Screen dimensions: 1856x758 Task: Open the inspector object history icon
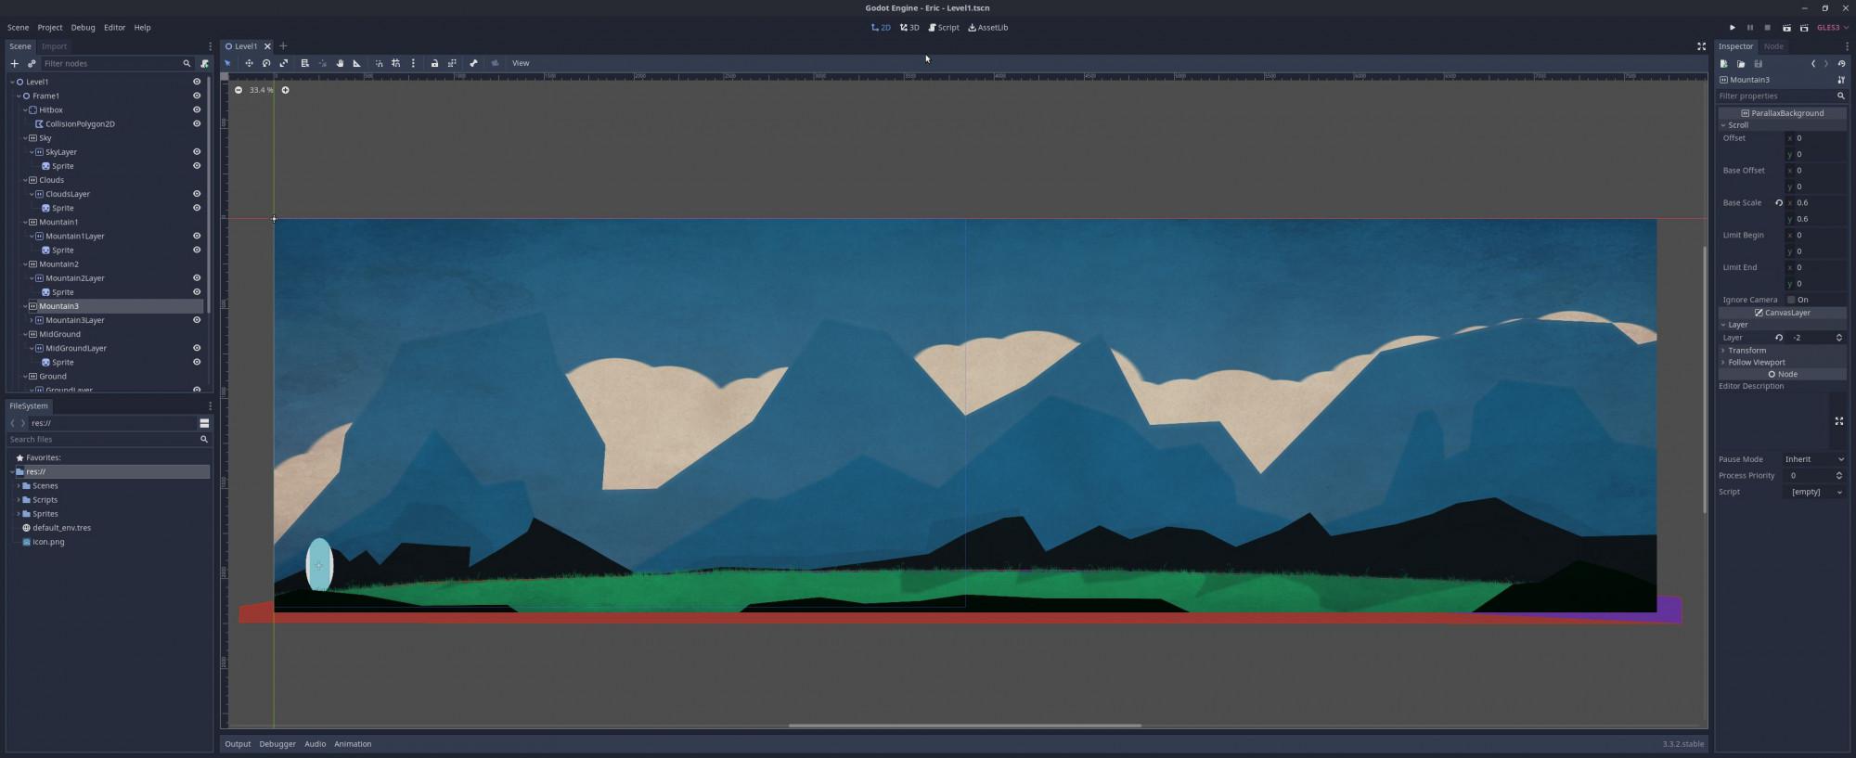tap(1841, 63)
